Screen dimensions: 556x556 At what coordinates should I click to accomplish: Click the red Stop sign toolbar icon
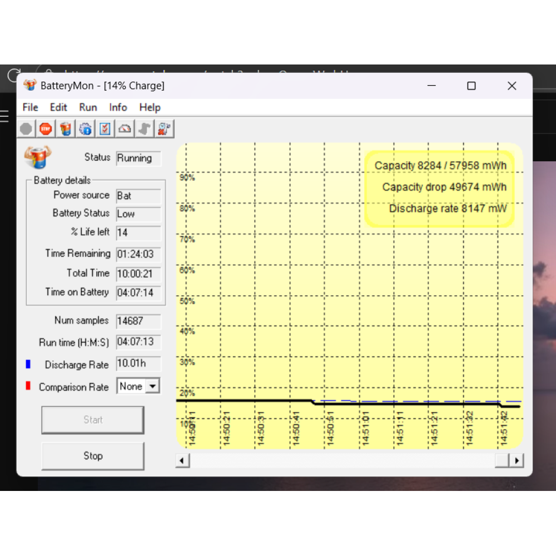point(46,129)
